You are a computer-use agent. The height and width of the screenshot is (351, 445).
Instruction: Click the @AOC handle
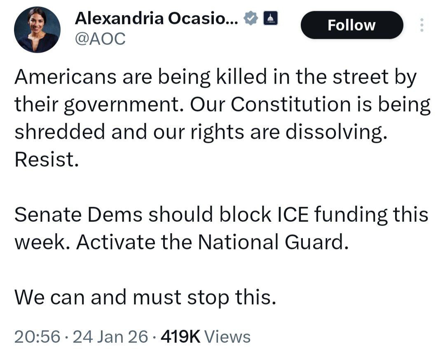click(100, 39)
